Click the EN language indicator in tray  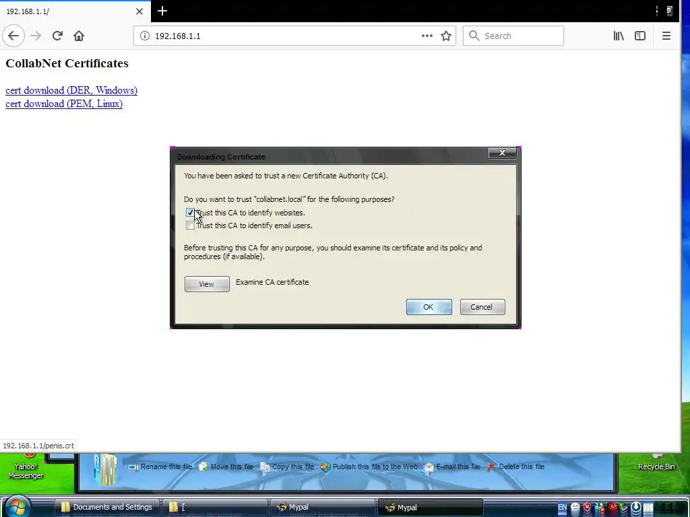tap(562, 507)
